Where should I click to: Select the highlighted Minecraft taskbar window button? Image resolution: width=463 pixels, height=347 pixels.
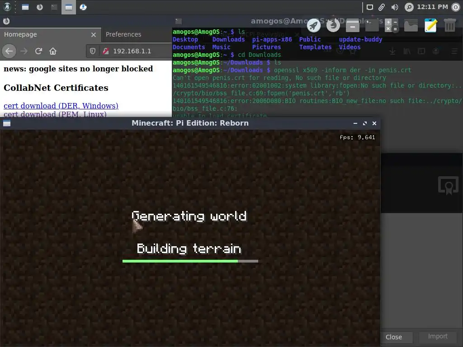(x=69, y=7)
